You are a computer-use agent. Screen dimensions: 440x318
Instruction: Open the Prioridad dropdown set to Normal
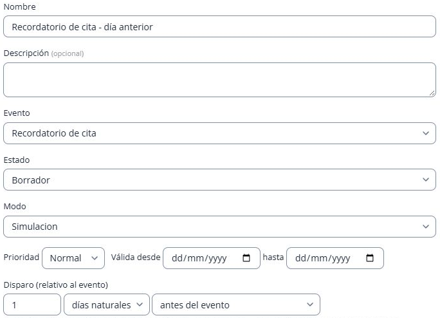73,258
